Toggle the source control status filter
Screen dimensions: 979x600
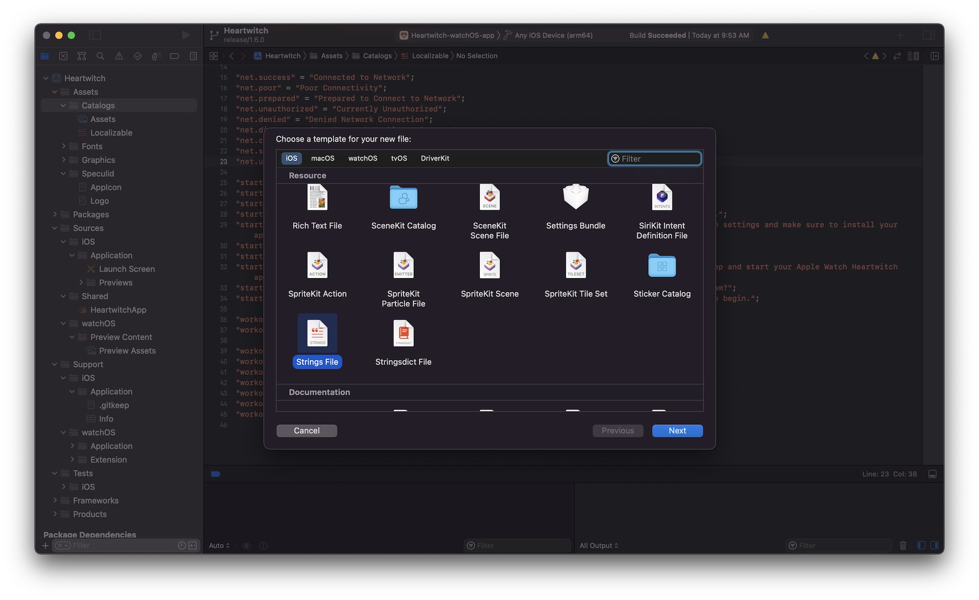tap(193, 546)
